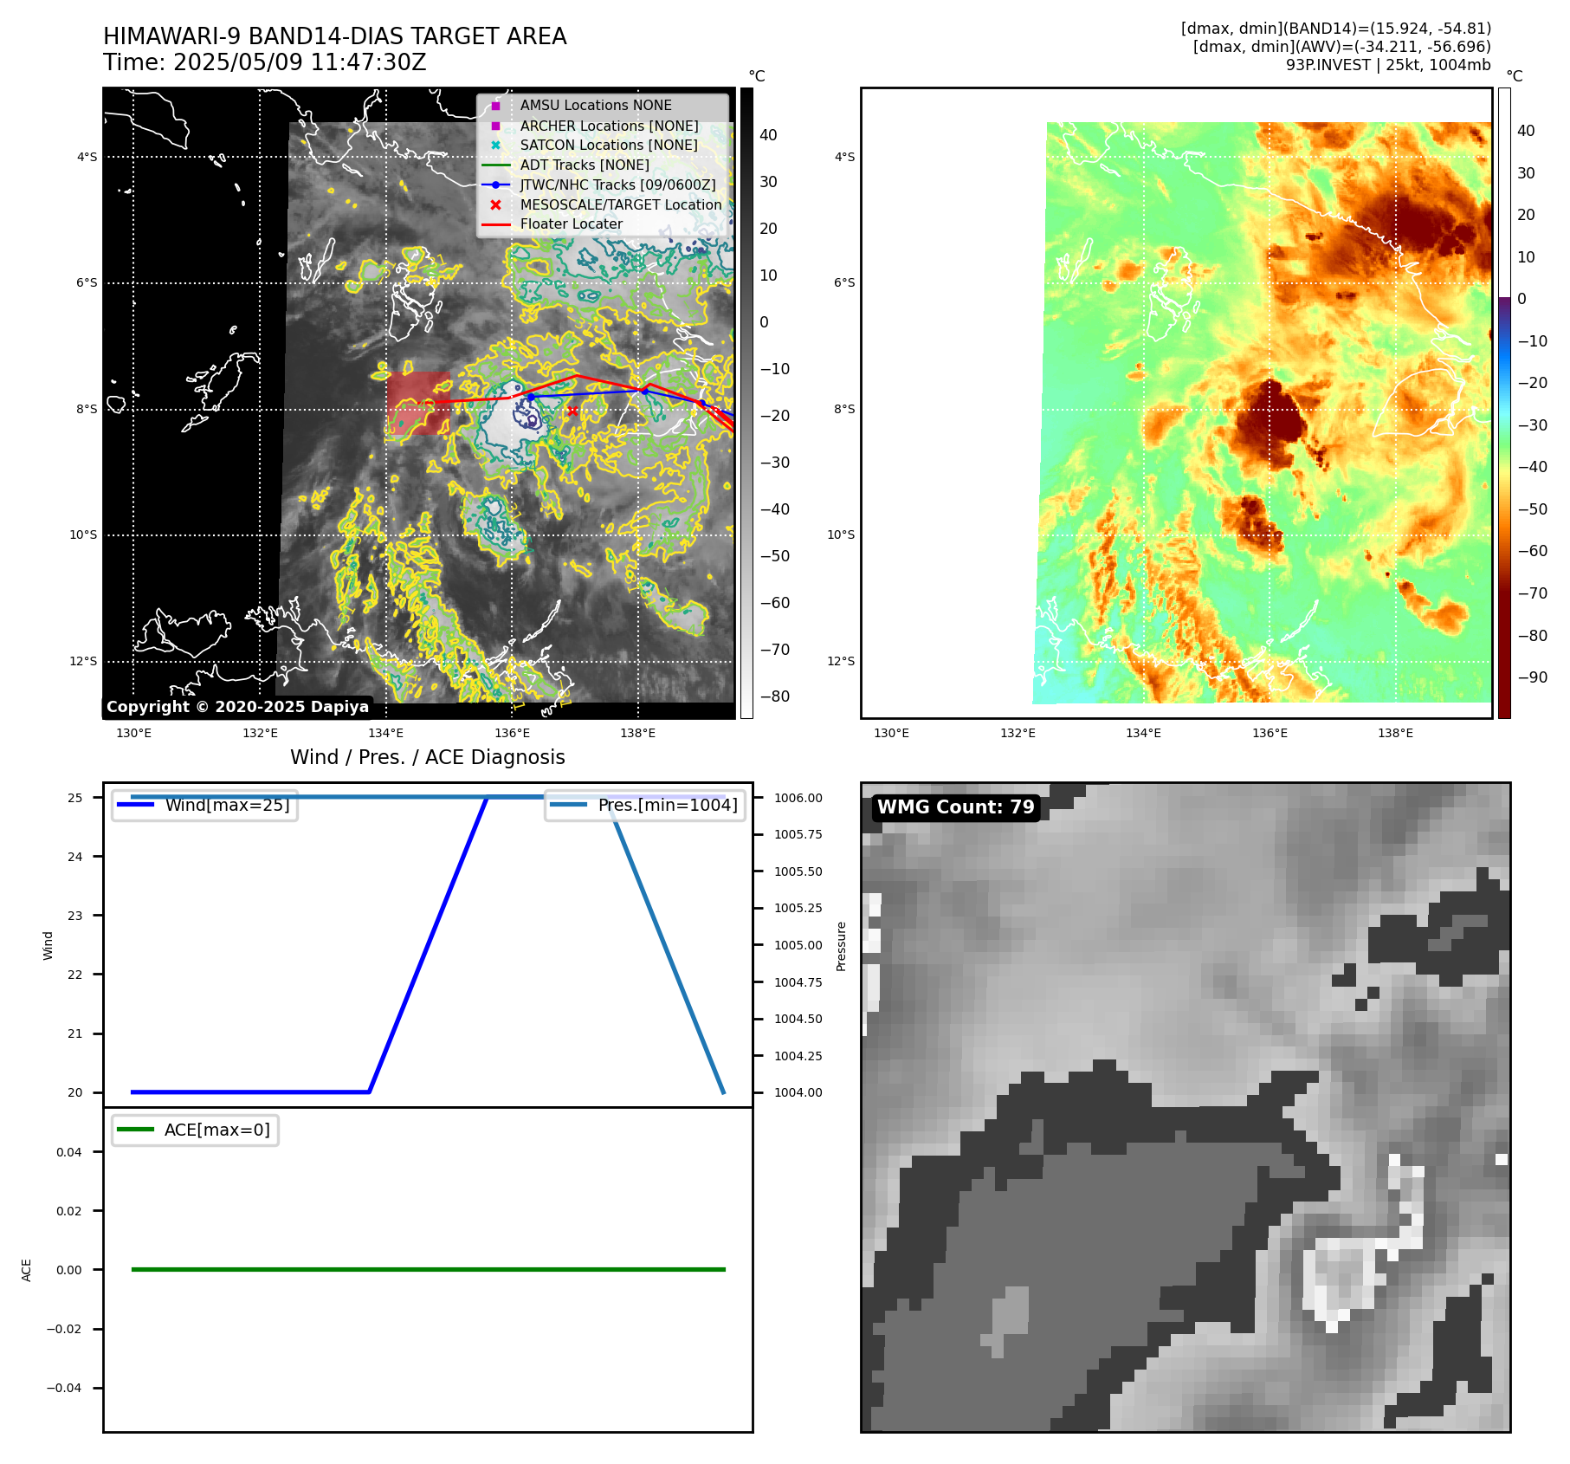Click the °C unit above the rainbow colorbar

point(1515,76)
